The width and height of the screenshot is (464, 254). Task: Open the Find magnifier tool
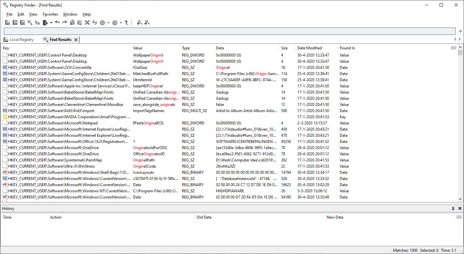[x=30, y=22]
